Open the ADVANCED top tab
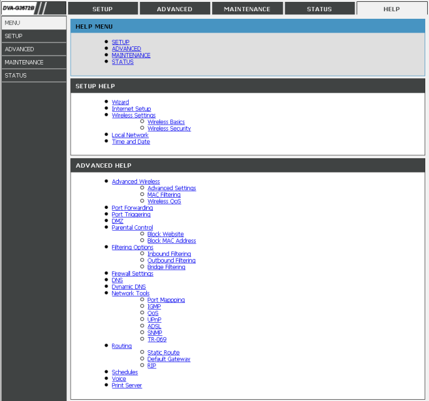This screenshot has height=401, width=429. [175, 9]
